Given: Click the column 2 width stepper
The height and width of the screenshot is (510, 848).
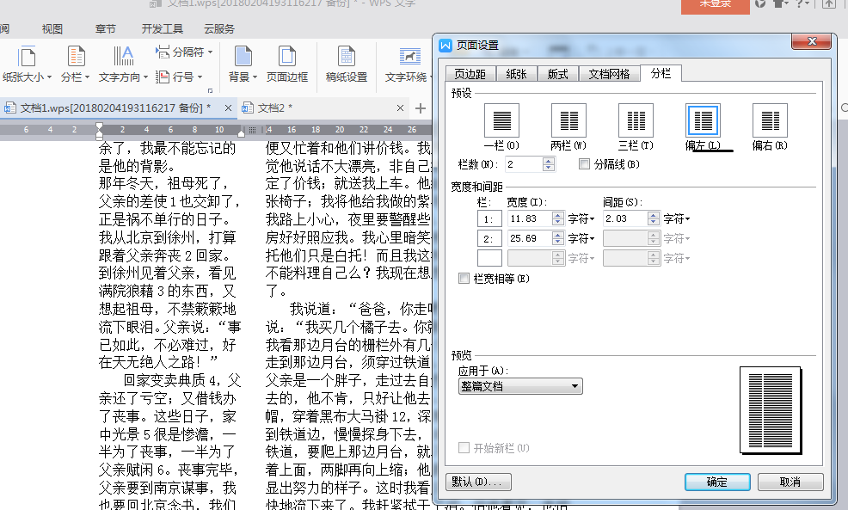Looking at the screenshot, I should (x=558, y=238).
